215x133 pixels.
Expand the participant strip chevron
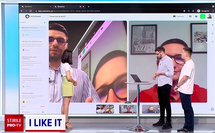tap(128, 102)
